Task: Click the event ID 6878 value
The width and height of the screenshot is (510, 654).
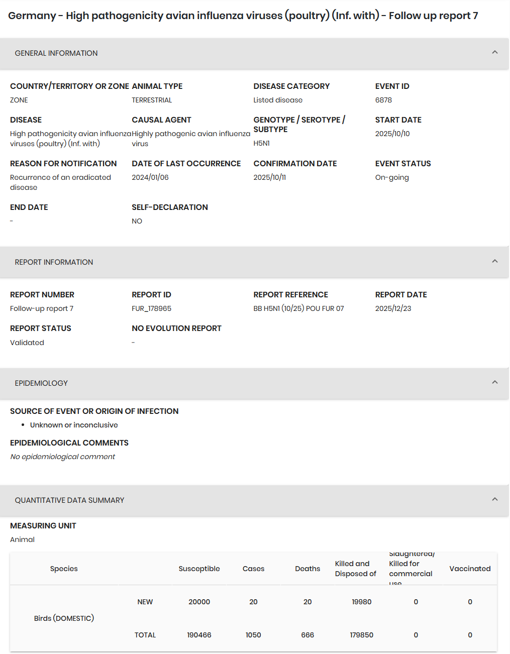Action: pyautogui.click(x=383, y=100)
